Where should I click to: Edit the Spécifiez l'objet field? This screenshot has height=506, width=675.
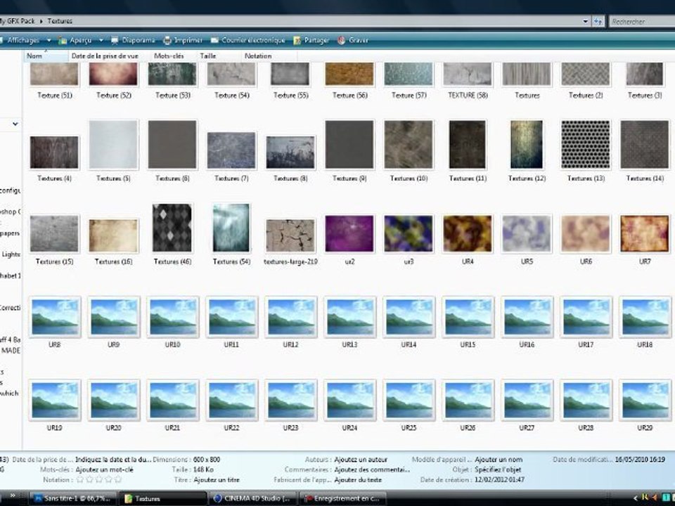(498, 469)
